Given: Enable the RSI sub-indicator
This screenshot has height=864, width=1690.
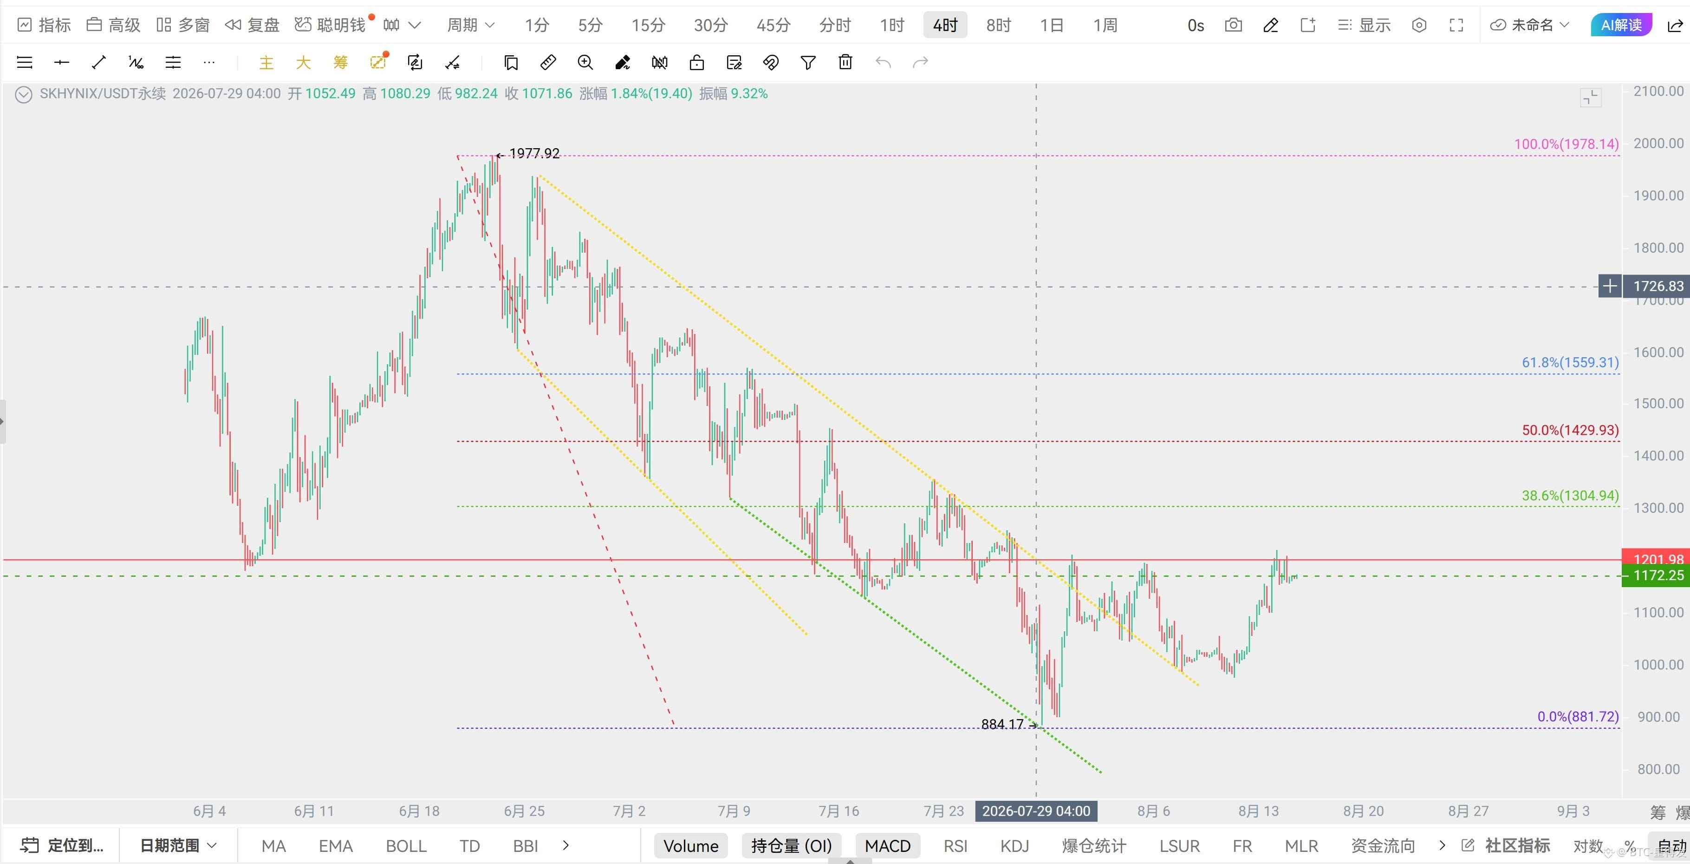Looking at the screenshot, I should 955,845.
